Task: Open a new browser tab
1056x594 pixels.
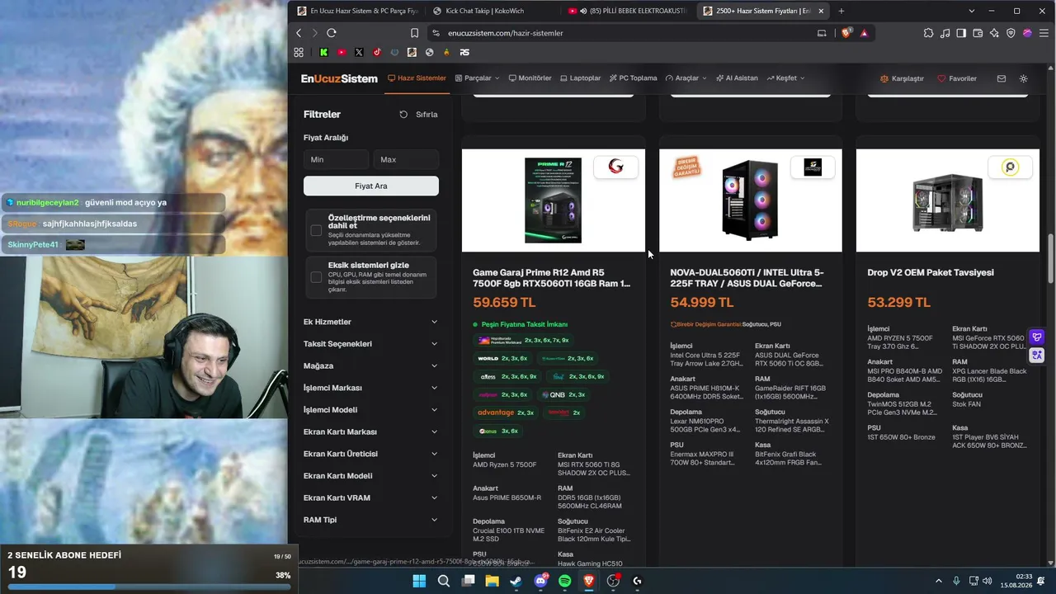Action: (x=841, y=11)
